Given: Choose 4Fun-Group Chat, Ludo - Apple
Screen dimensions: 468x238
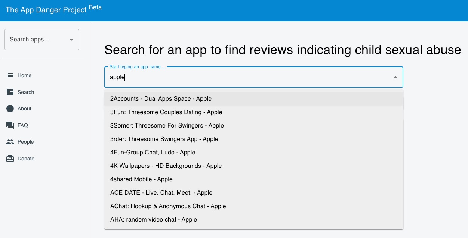Looking at the screenshot, I should pyautogui.click(x=153, y=153).
